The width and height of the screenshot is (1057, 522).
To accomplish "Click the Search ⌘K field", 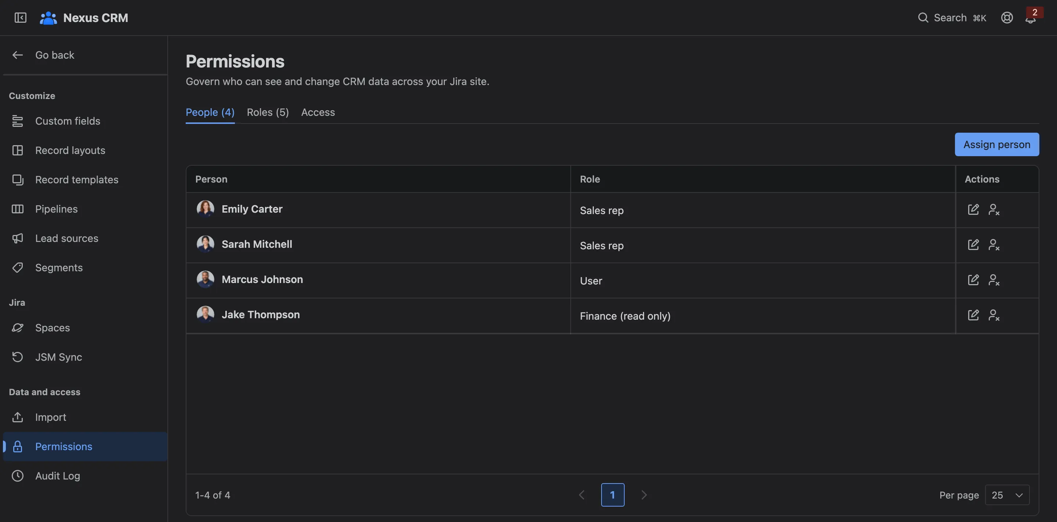I will point(952,18).
